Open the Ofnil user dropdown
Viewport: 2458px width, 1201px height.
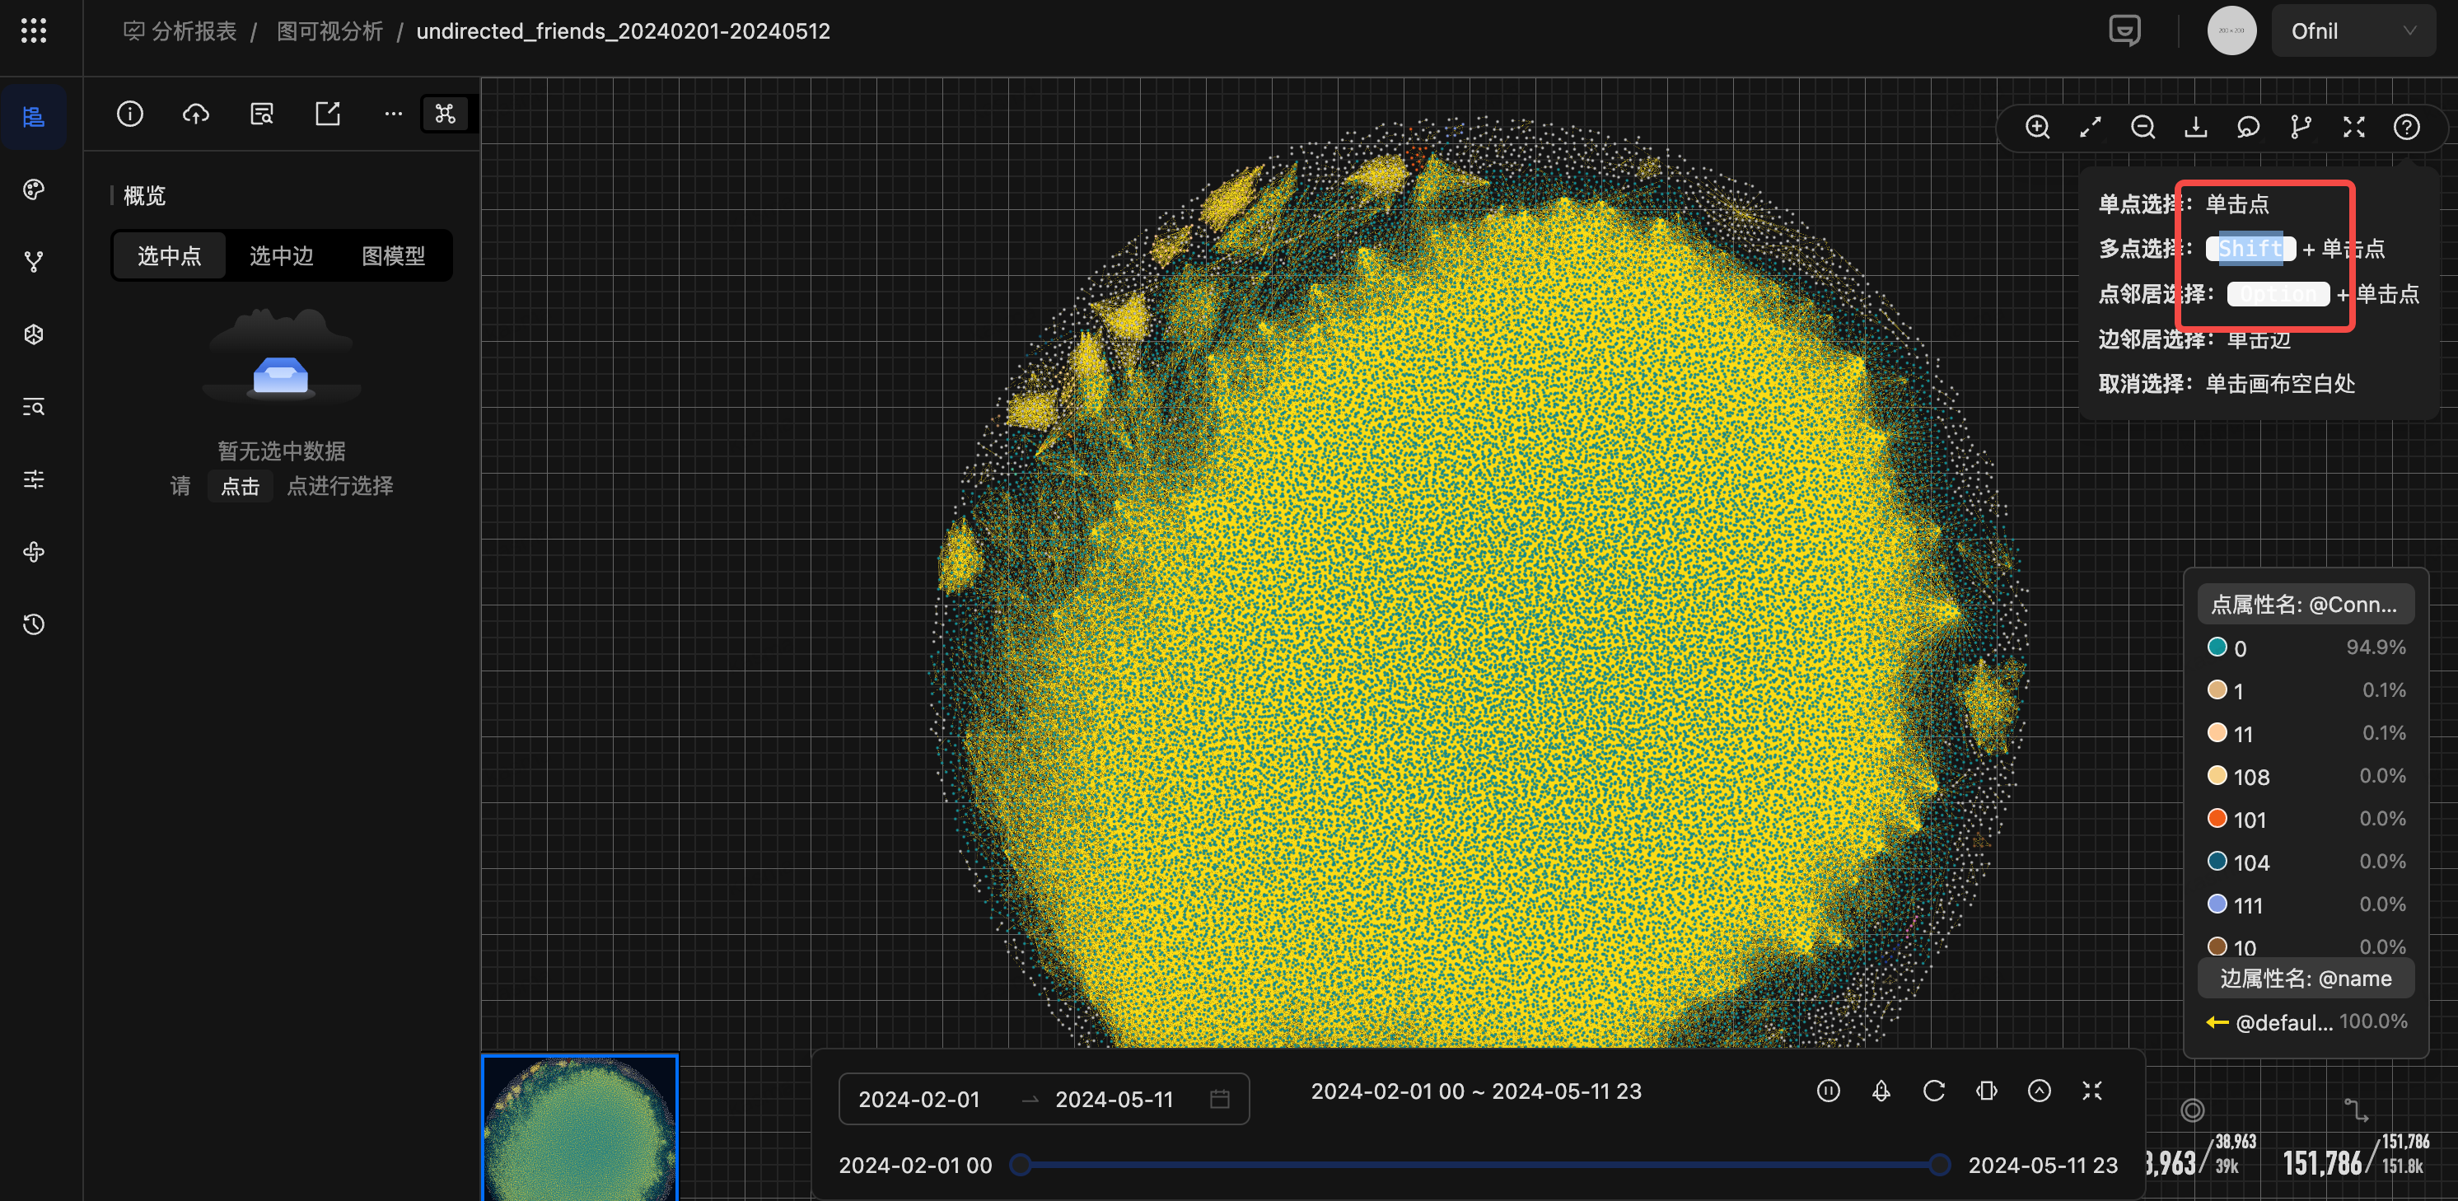point(2353,30)
